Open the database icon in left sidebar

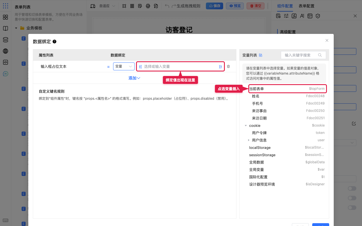pos(5,40)
